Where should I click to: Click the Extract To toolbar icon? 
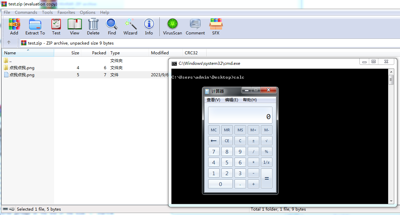click(35, 26)
